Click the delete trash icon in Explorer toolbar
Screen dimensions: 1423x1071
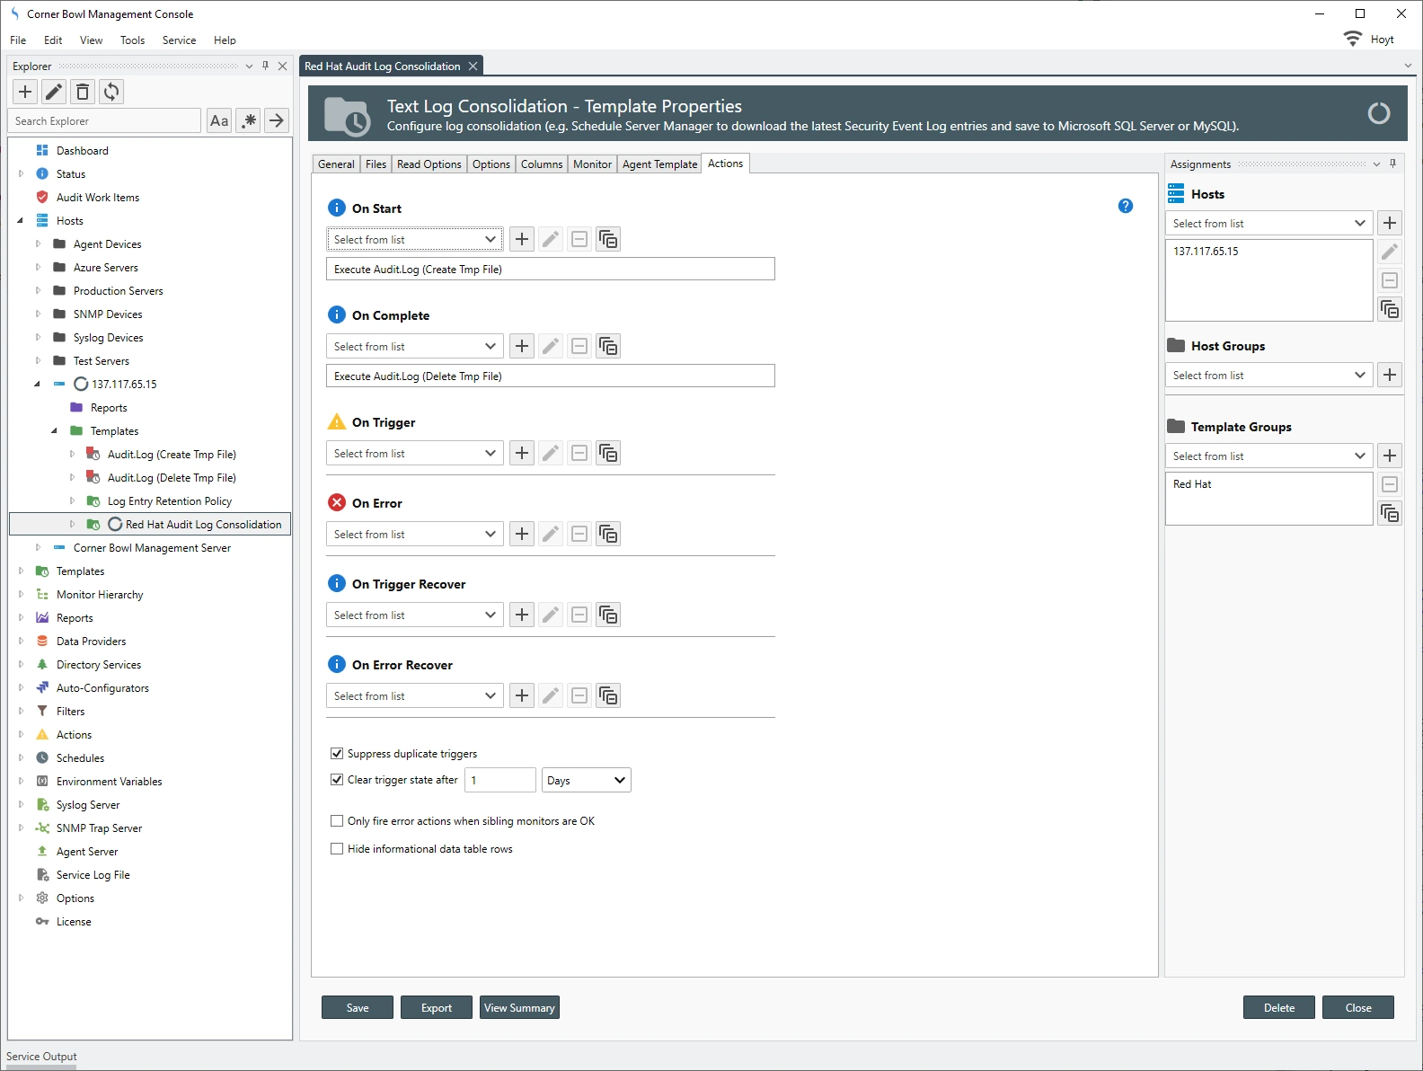coord(83,92)
